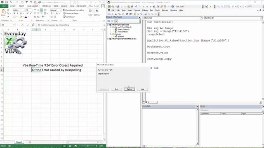This screenshot has height=148, width=264.
Task: Switch to the DEVELOPER ribbon tab
Action: pos(82,6)
